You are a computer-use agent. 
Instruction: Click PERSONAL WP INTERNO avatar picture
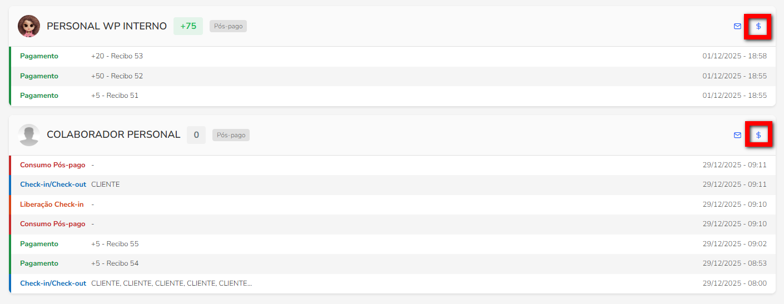[29, 26]
